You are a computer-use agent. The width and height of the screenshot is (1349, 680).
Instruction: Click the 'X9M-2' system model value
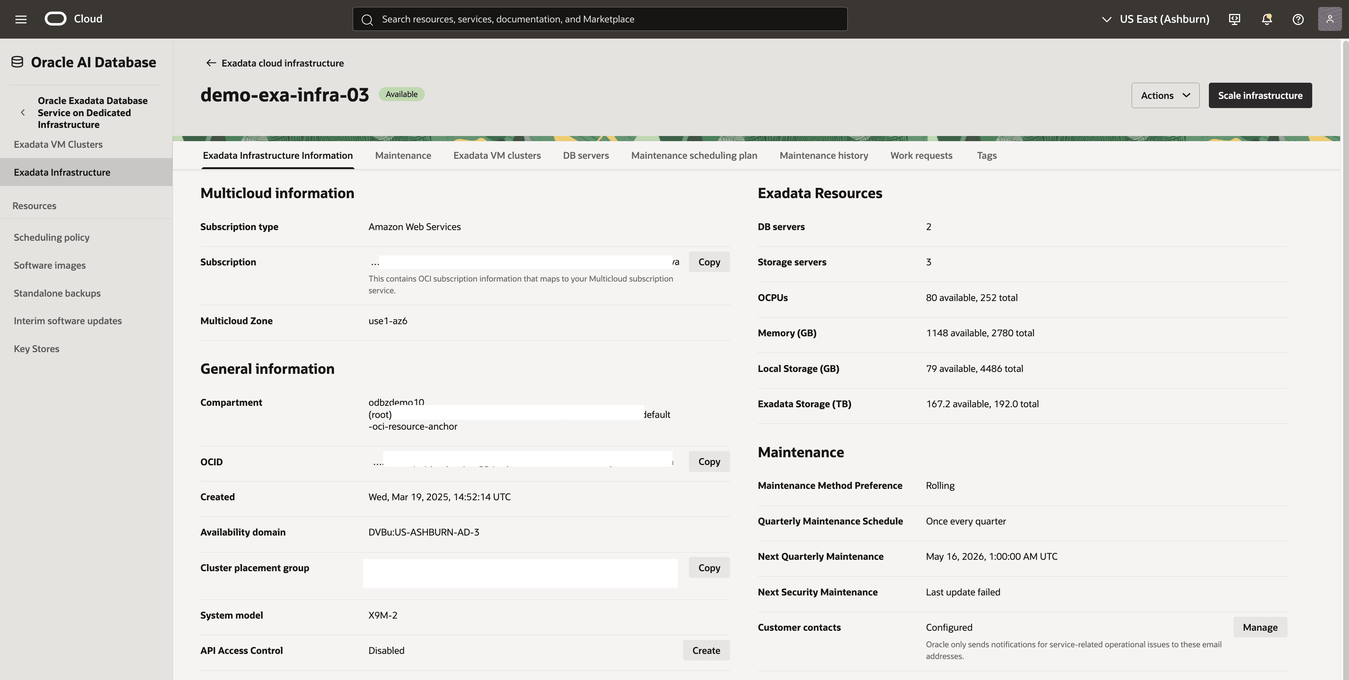click(x=383, y=615)
